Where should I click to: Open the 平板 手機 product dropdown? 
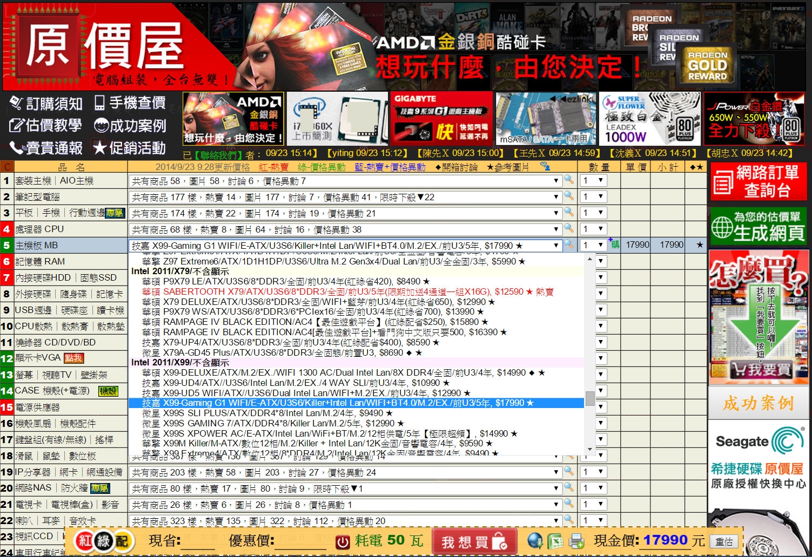pyautogui.click(x=345, y=213)
